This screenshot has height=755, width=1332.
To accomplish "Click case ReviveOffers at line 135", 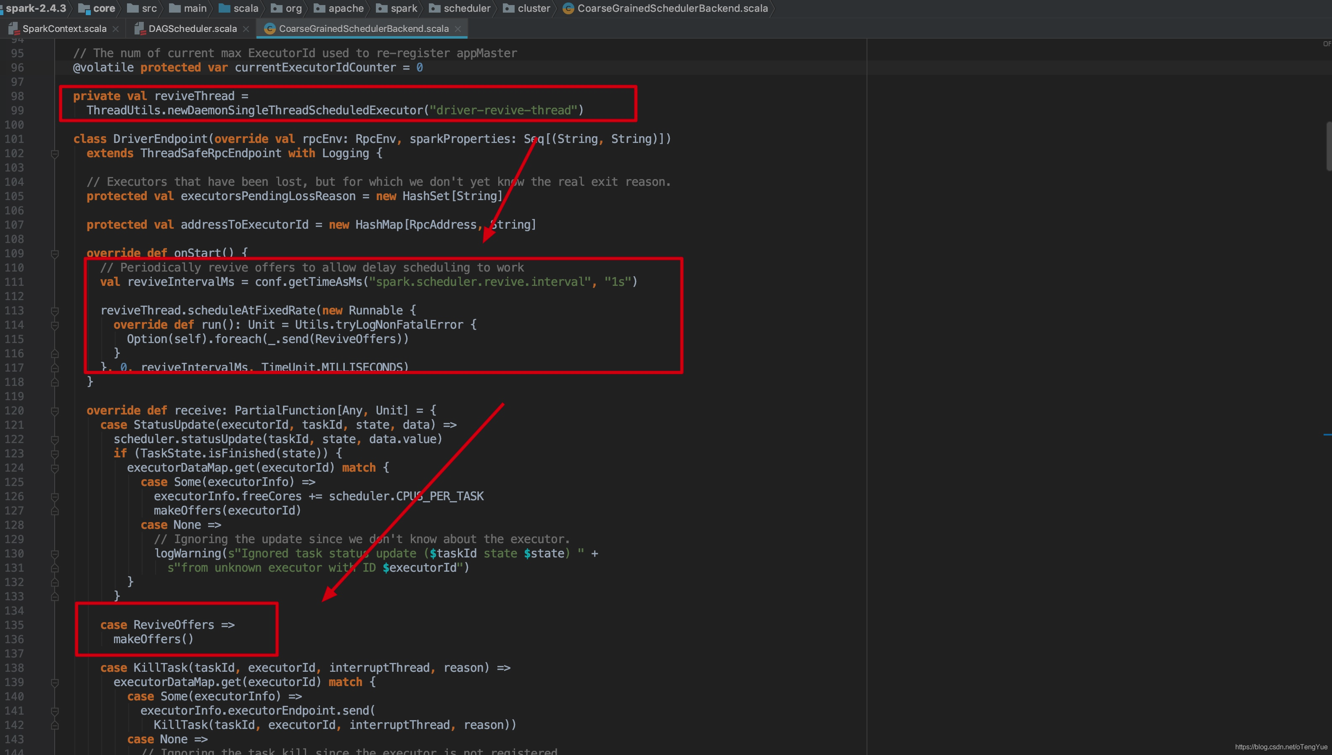I will (158, 626).
